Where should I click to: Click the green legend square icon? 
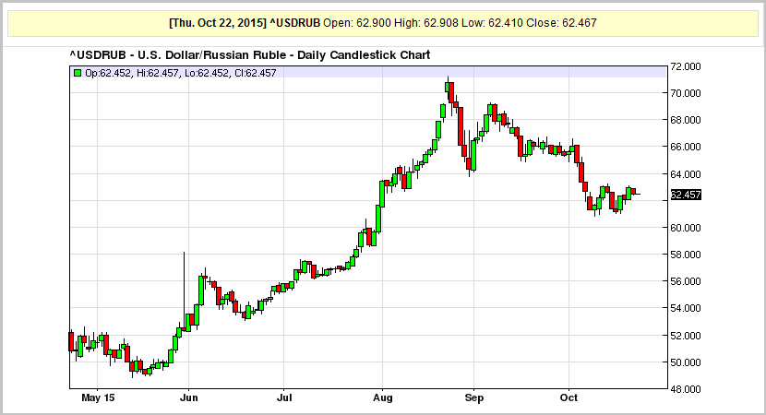[78, 73]
